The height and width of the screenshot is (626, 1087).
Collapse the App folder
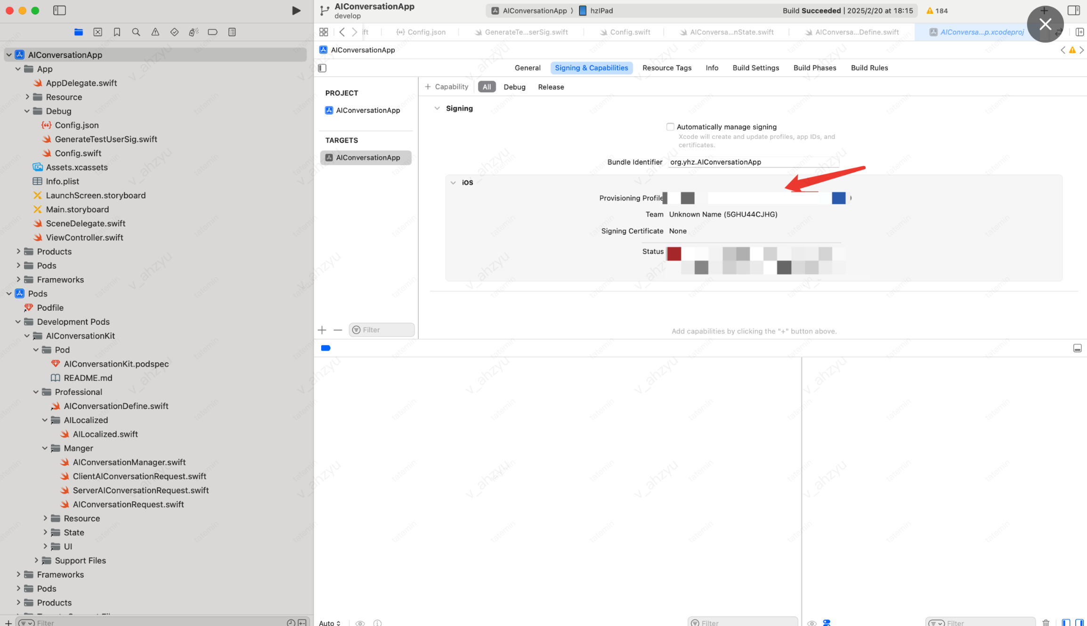[18, 69]
